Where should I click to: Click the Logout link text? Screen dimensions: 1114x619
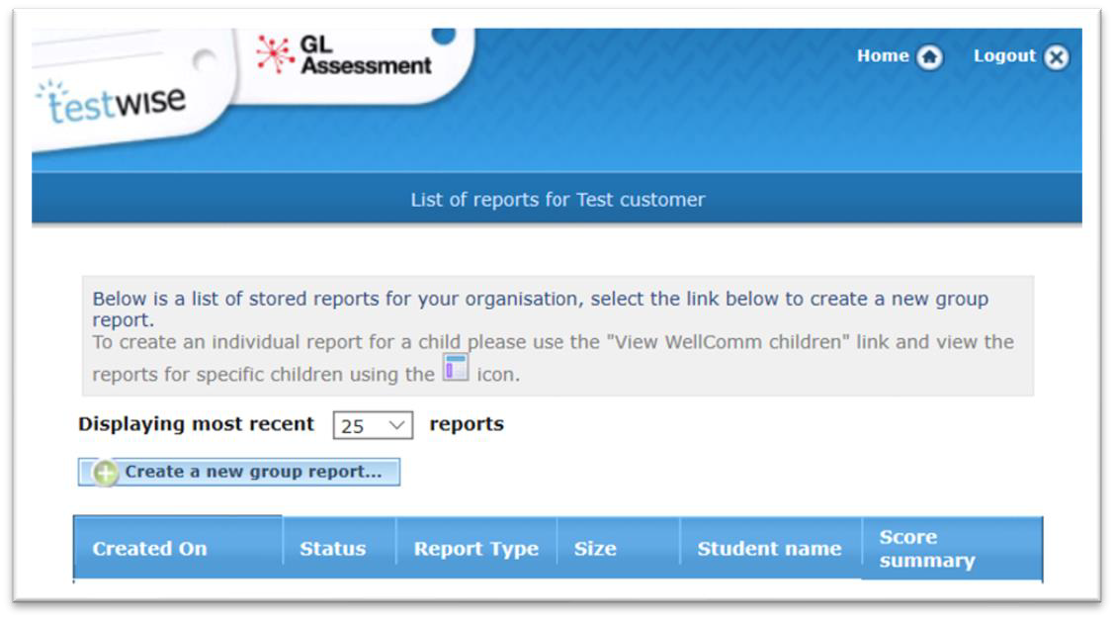coord(1004,56)
